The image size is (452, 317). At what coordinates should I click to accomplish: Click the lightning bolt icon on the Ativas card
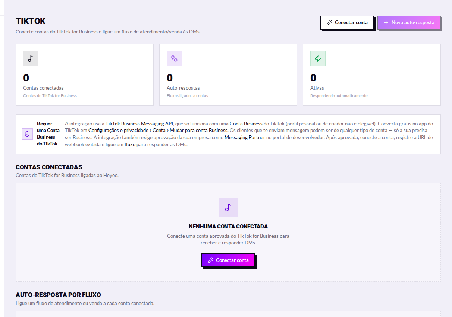(318, 58)
